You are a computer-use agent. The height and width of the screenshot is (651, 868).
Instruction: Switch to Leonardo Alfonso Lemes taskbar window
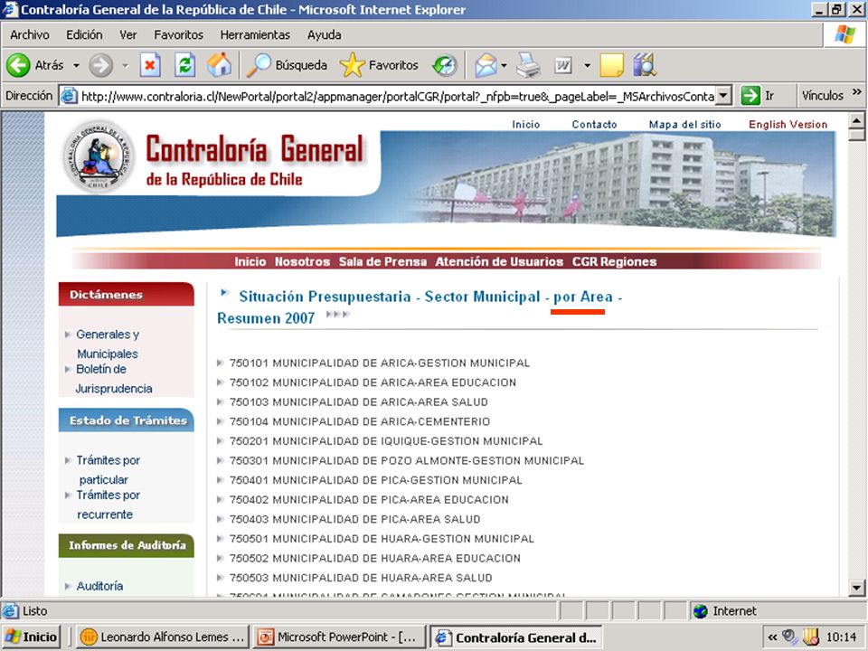163,637
